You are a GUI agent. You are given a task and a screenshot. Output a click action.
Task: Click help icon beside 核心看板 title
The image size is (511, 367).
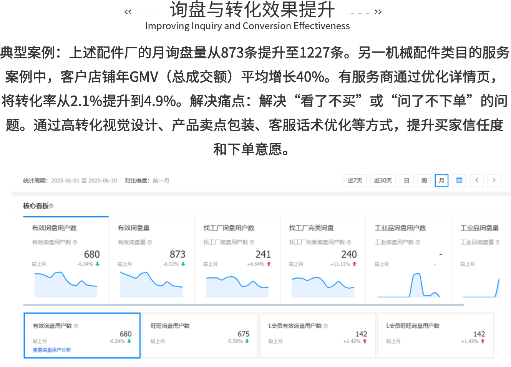[51, 206]
